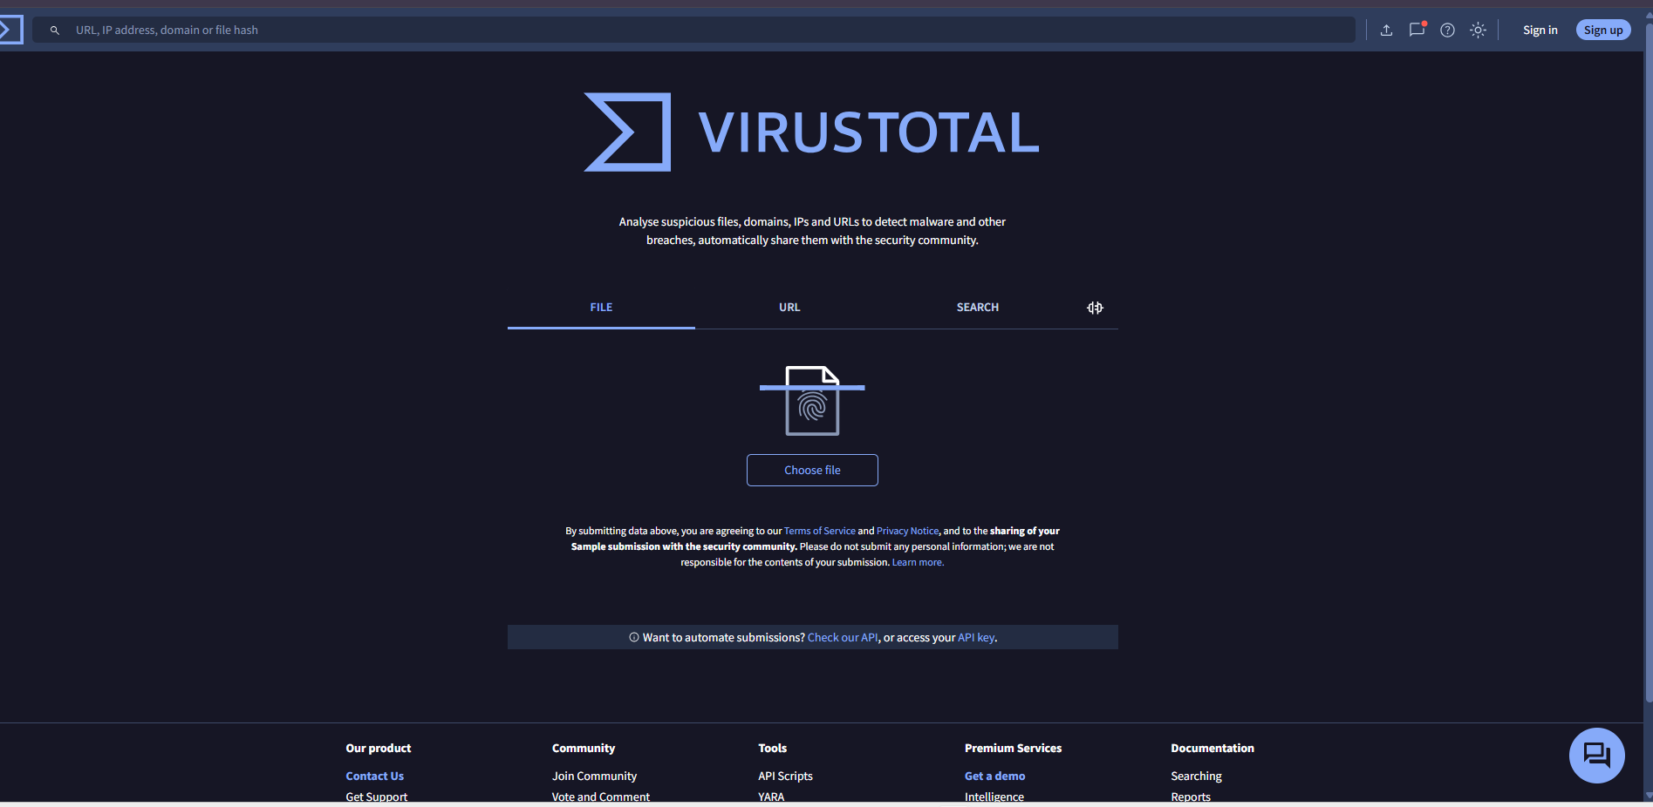Click the Sign in link
1653x807 pixels.
pyautogui.click(x=1540, y=31)
